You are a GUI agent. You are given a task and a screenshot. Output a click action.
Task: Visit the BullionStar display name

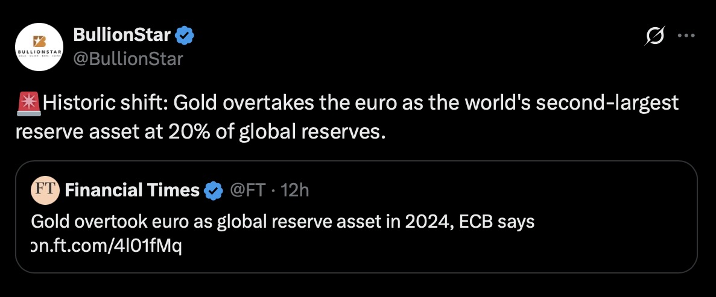pyautogui.click(x=122, y=35)
